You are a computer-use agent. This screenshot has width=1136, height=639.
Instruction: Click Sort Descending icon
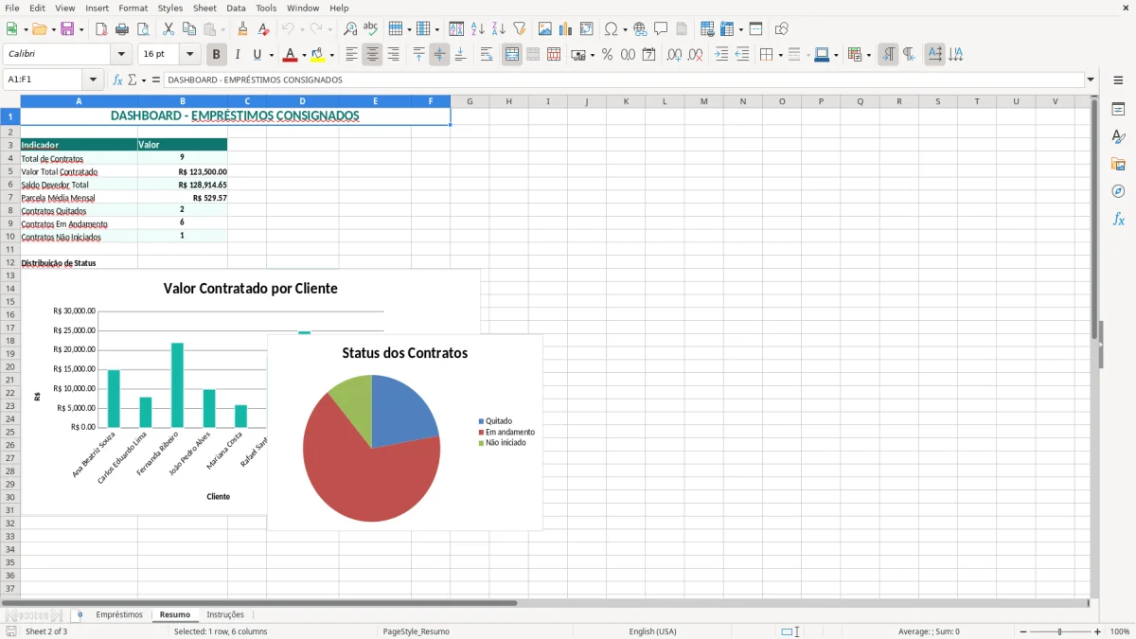click(x=499, y=29)
